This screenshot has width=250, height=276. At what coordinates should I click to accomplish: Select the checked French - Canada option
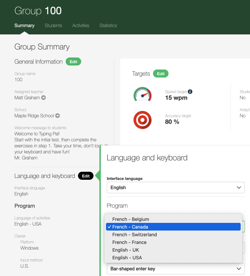pyautogui.click(x=173, y=227)
